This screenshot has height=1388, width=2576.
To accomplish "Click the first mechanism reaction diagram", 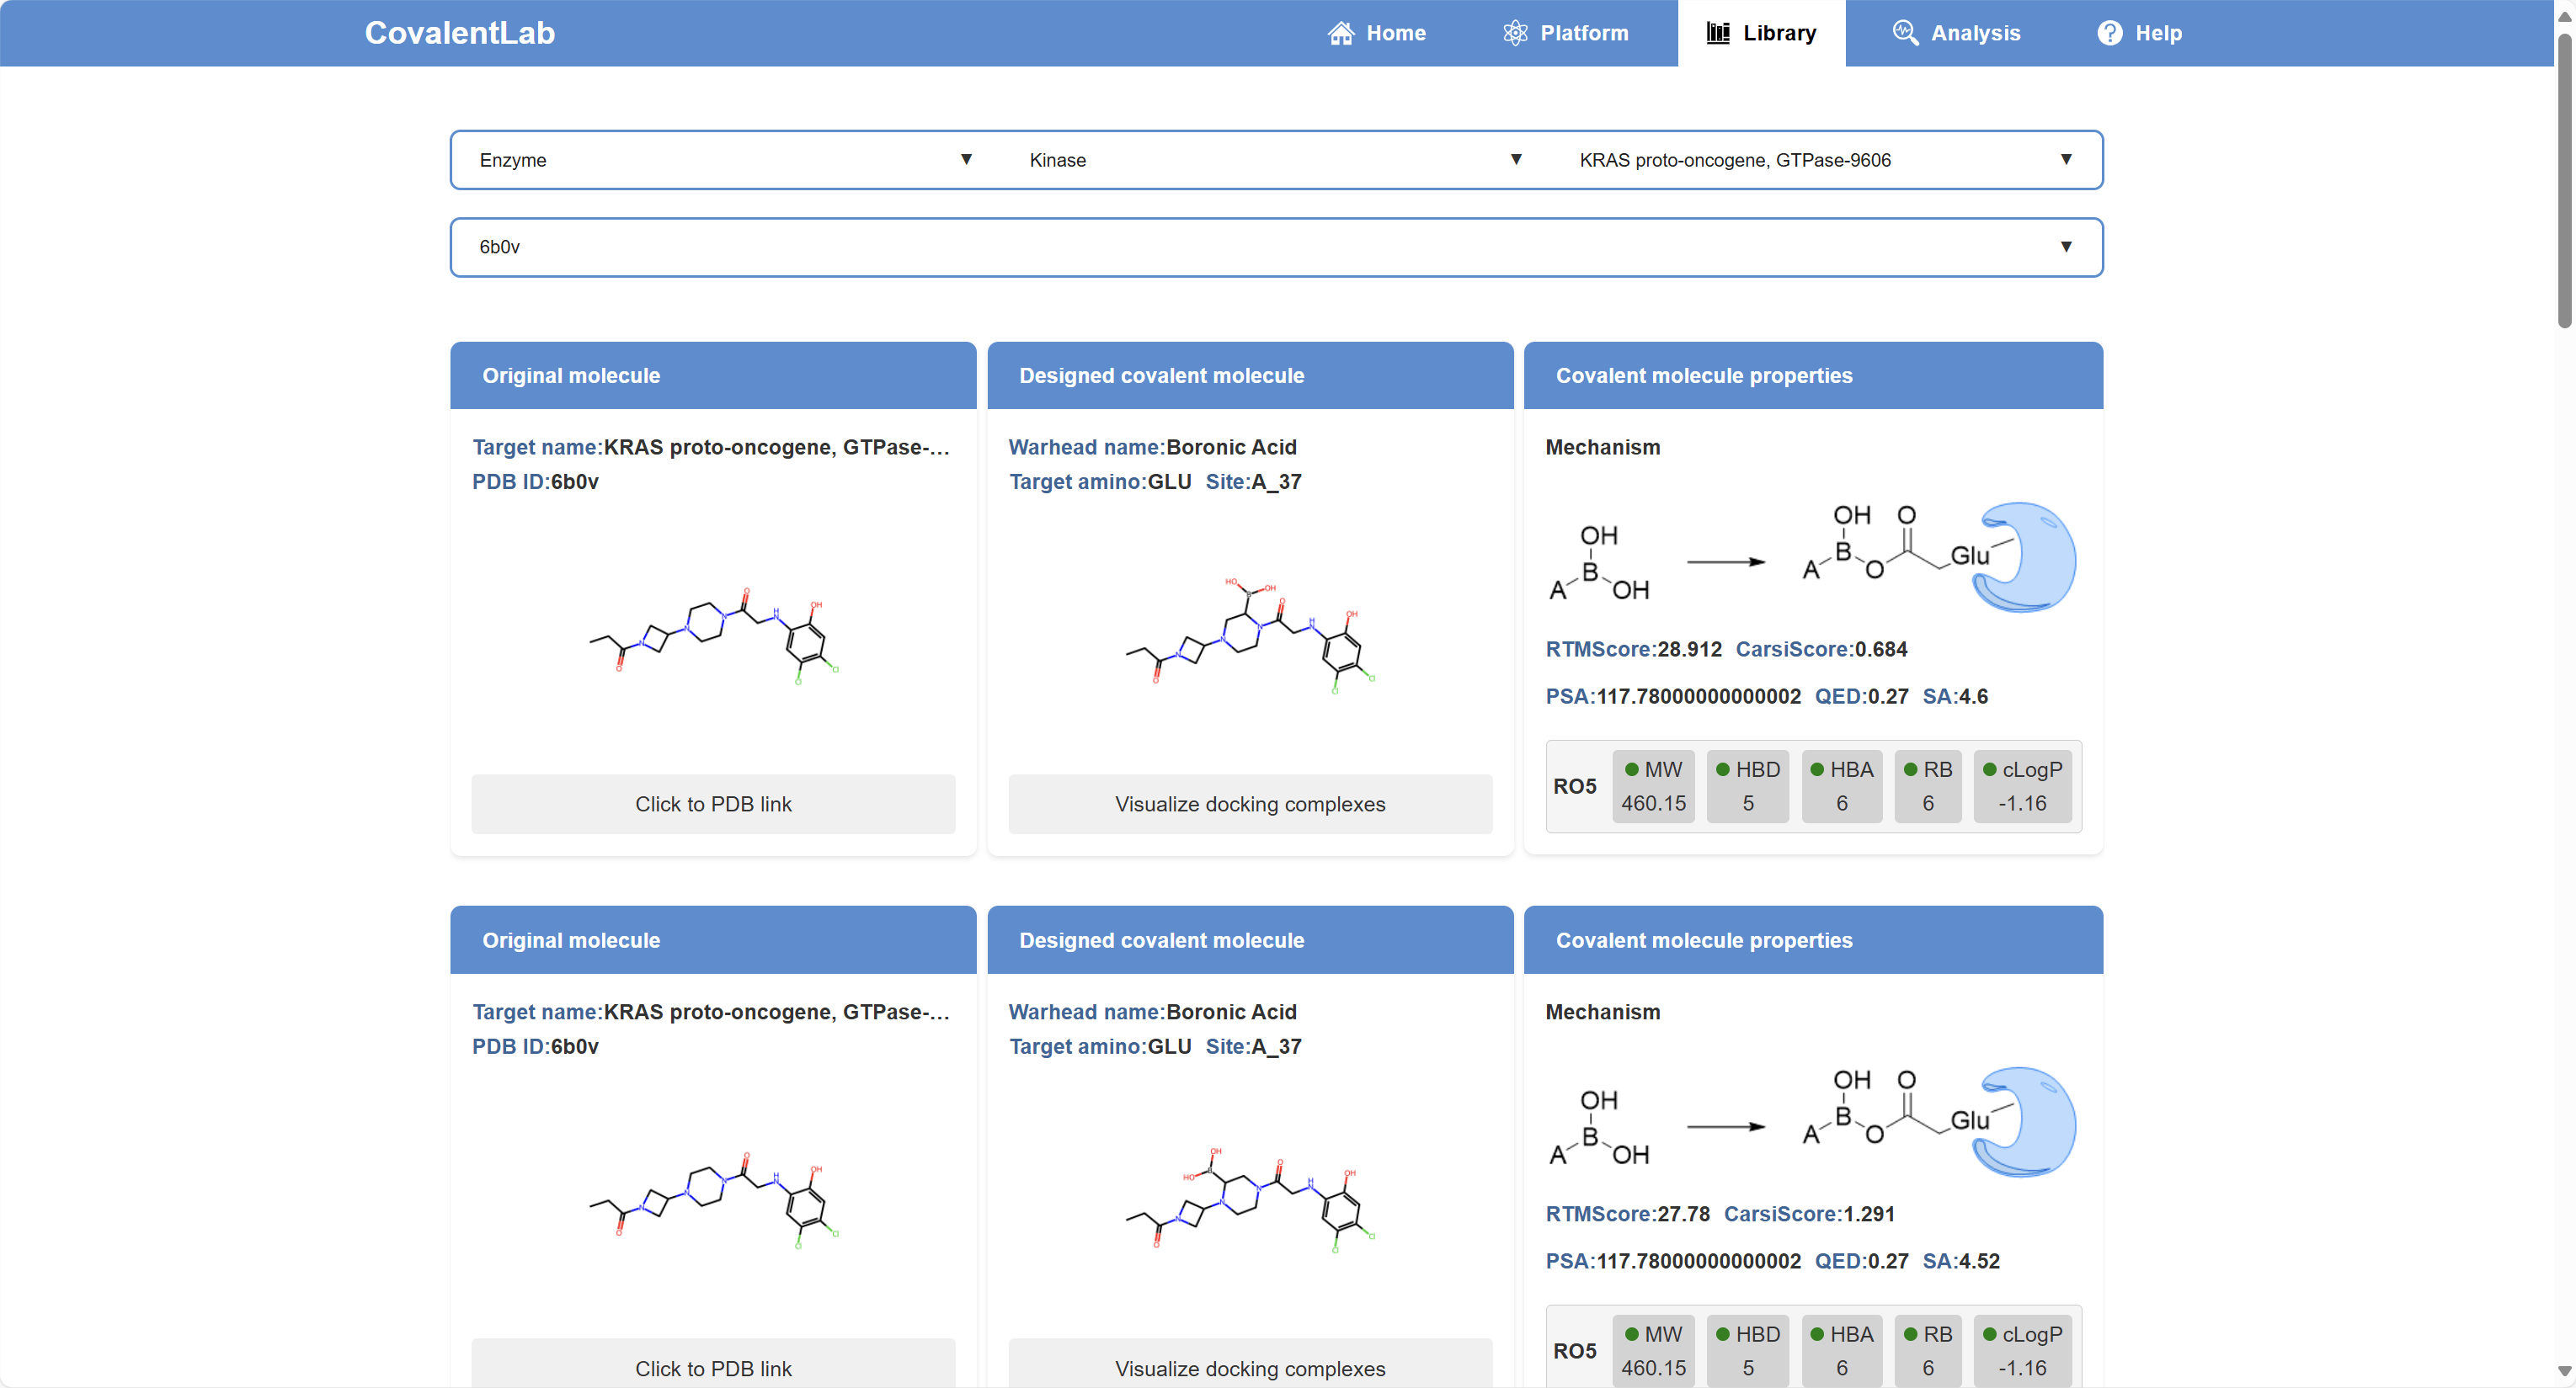I will [x=1811, y=556].
